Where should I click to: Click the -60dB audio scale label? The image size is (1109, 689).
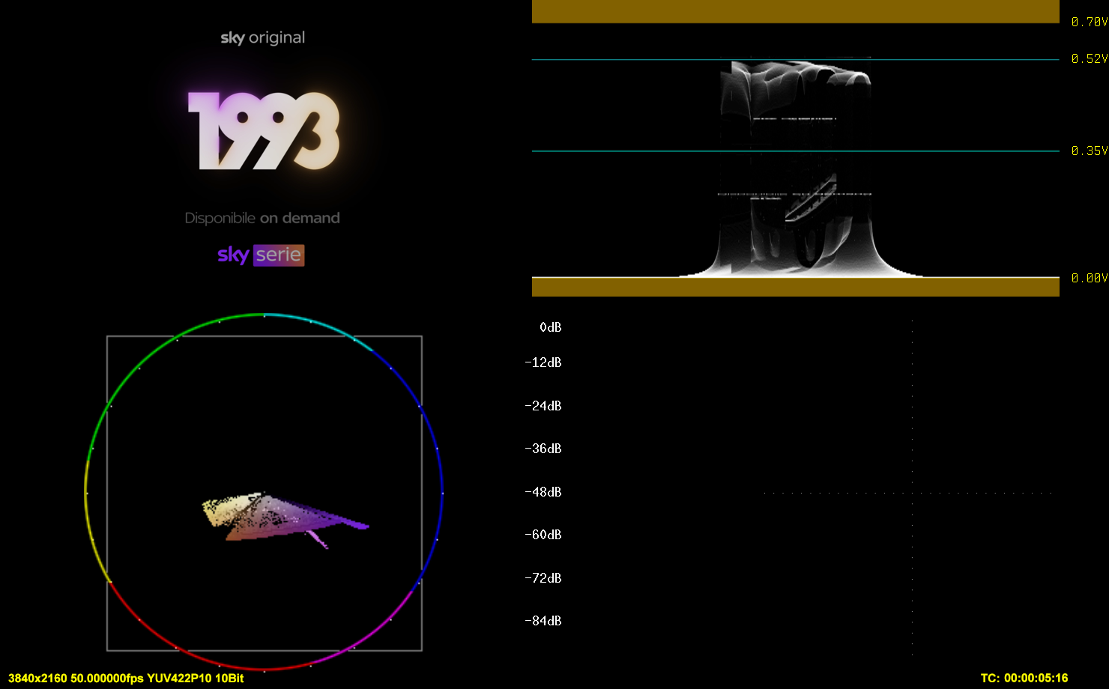click(543, 535)
